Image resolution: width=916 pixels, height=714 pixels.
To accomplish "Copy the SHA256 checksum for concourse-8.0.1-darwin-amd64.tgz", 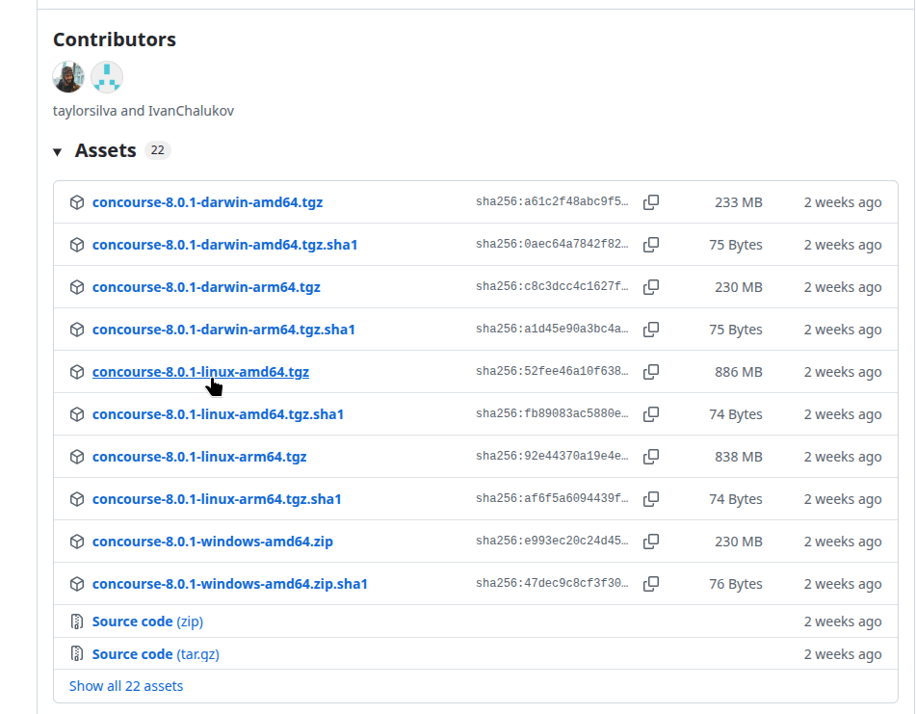I will pos(651,202).
